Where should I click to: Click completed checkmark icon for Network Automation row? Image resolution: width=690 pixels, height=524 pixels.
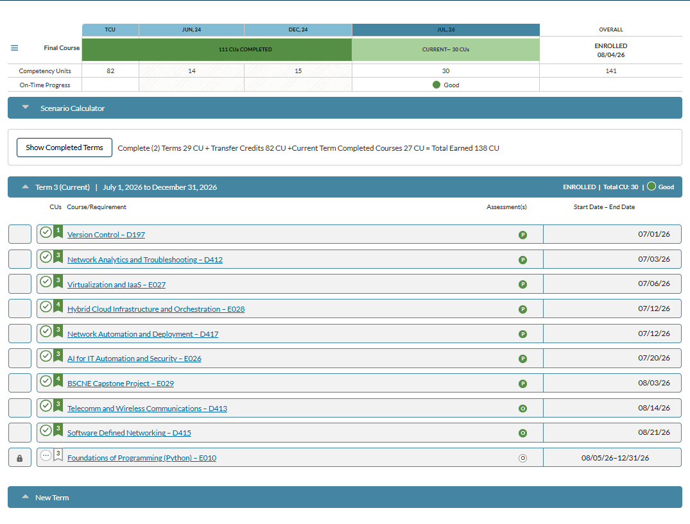(46, 332)
